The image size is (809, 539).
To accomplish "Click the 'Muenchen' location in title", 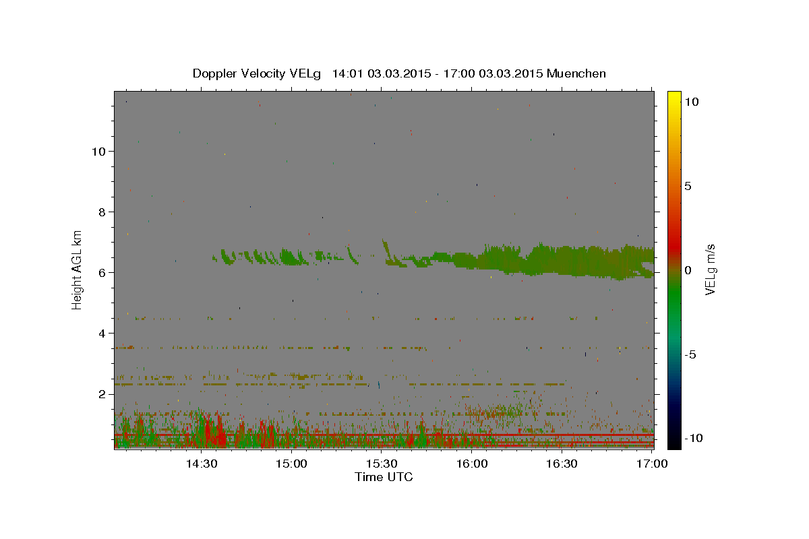I will pos(576,73).
